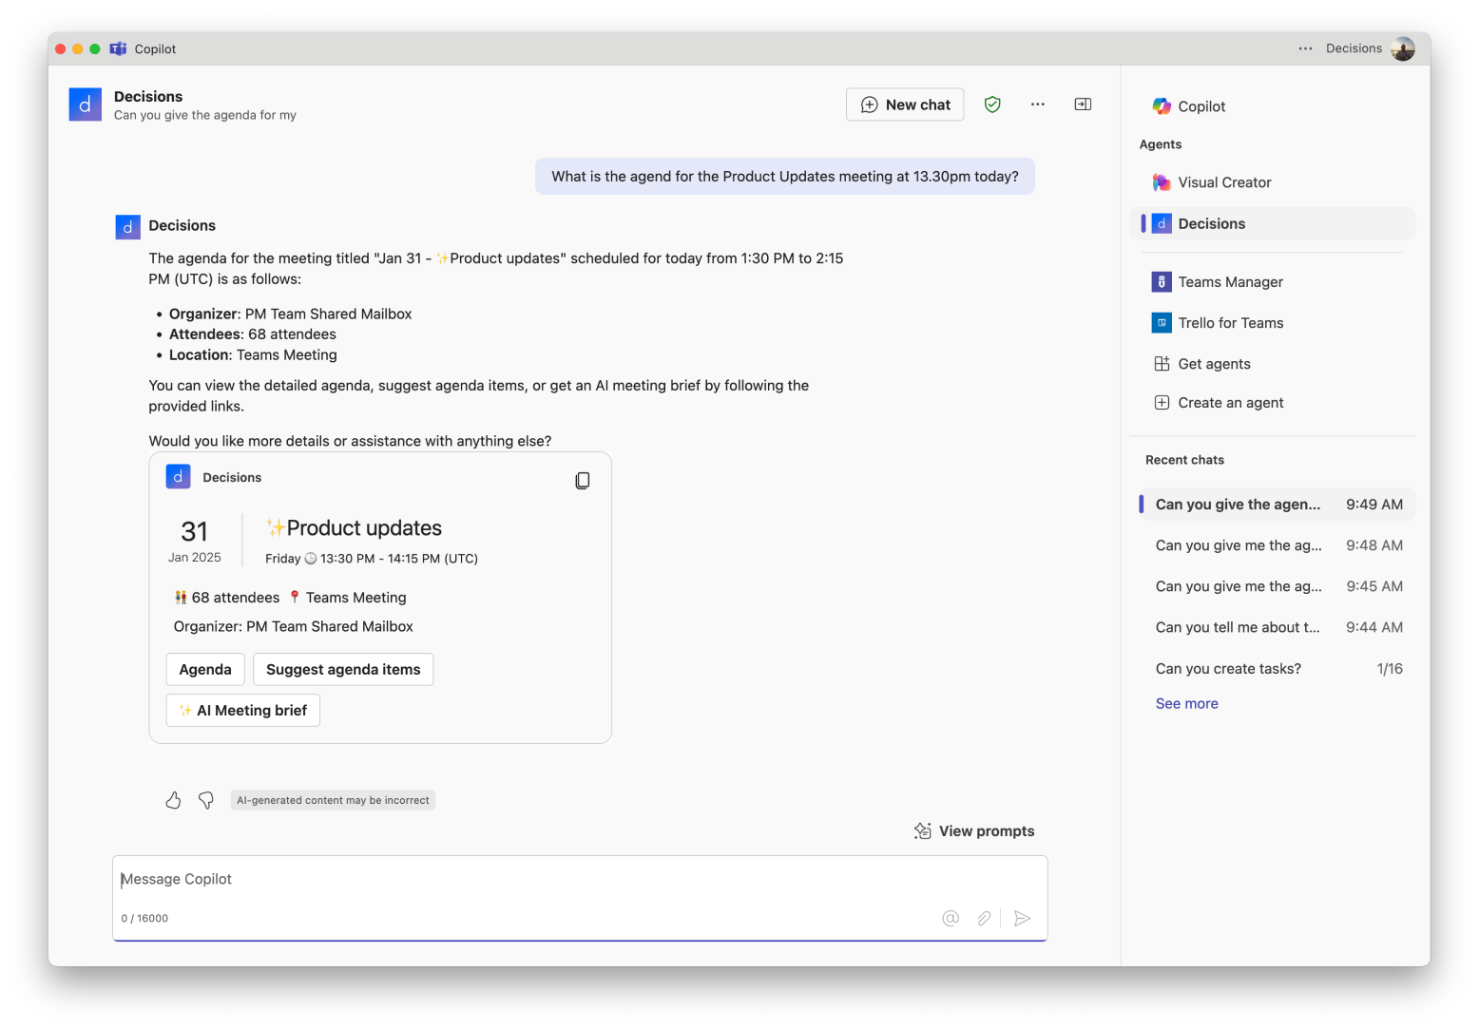Click the Teams Manager icon
This screenshot has height=1030, width=1479.
pyautogui.click(x=1162, y=282)
